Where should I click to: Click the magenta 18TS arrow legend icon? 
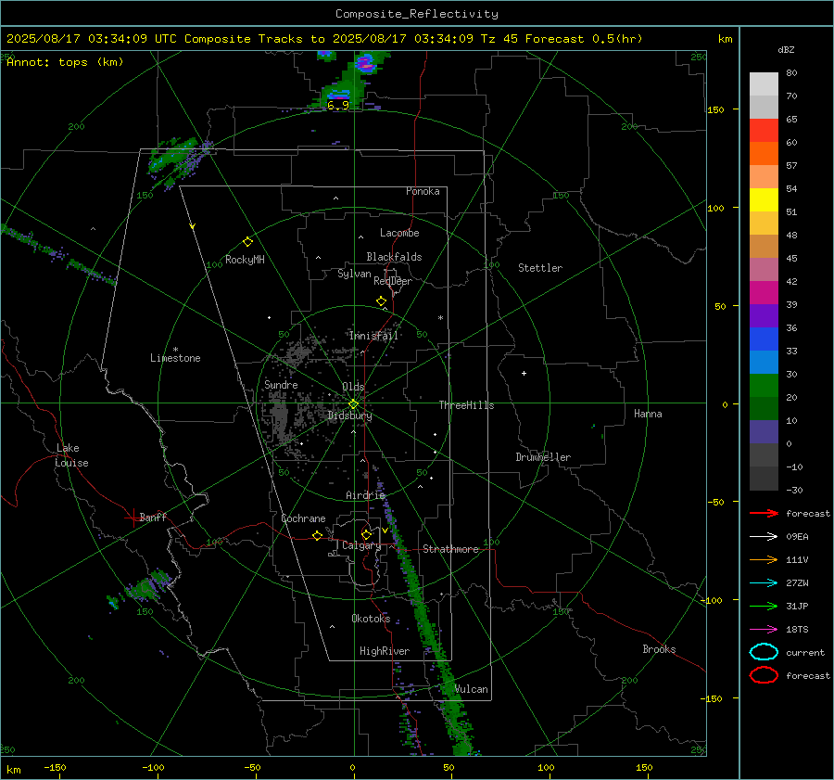(764, 630)
